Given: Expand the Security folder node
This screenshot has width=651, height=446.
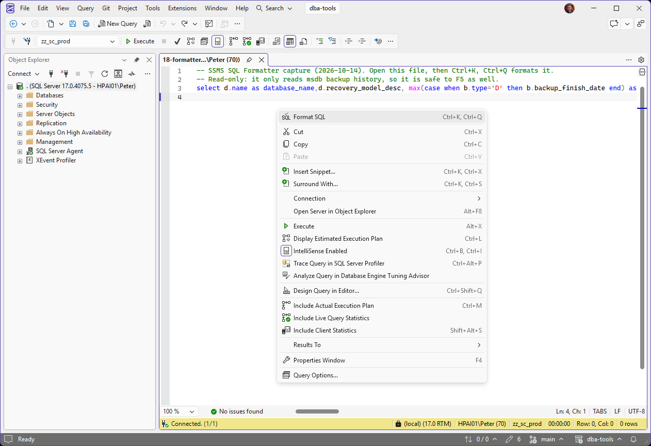Looking at the screenshot, I should tap(20, 105).
